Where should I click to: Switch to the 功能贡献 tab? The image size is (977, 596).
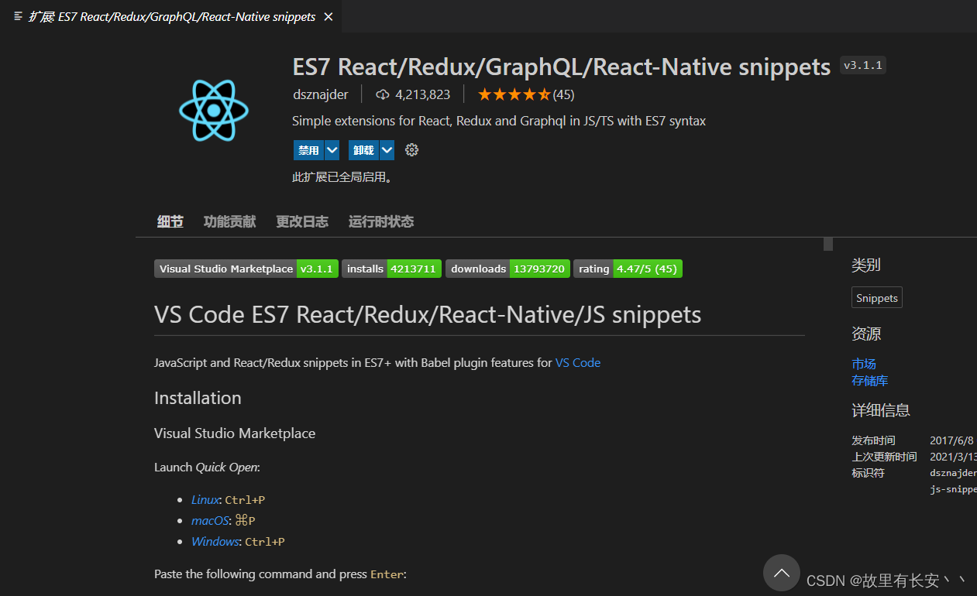tap(230, 221)
